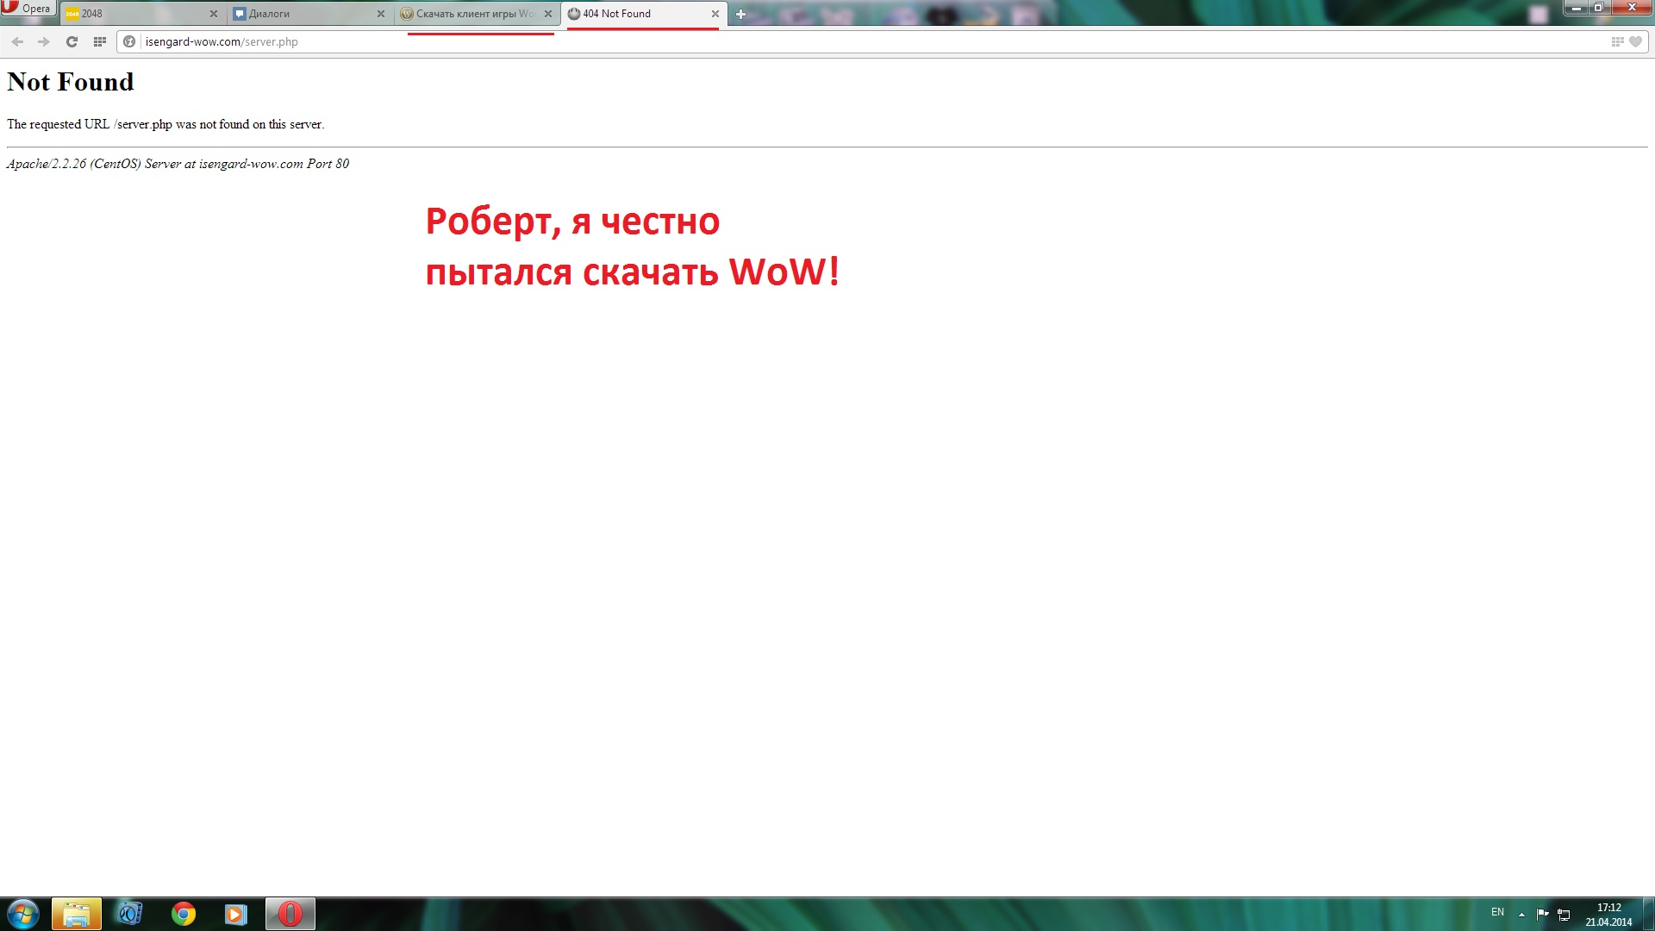Close the 2048 tab

pos(214,14)
